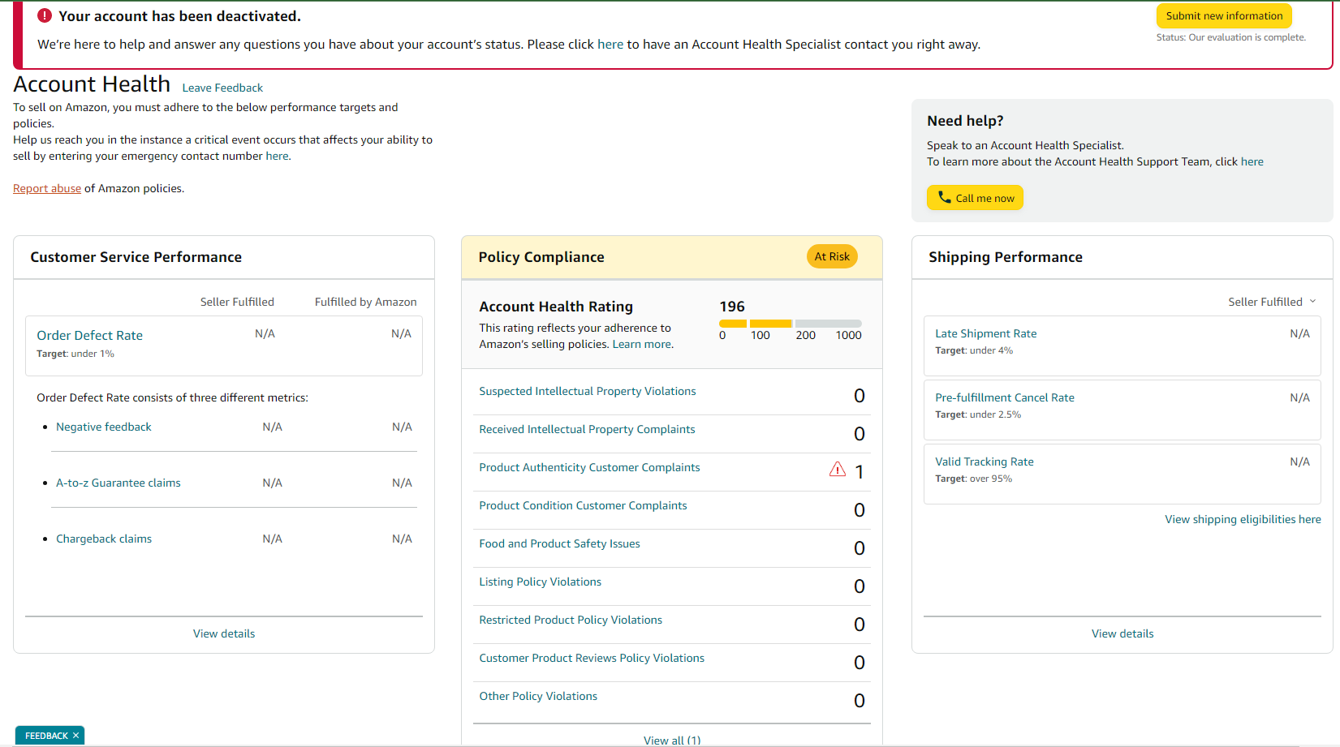Click View all (1) policy issues
Image resolution: width=1340 pixels, height=747 pixels.
[672, 740]
